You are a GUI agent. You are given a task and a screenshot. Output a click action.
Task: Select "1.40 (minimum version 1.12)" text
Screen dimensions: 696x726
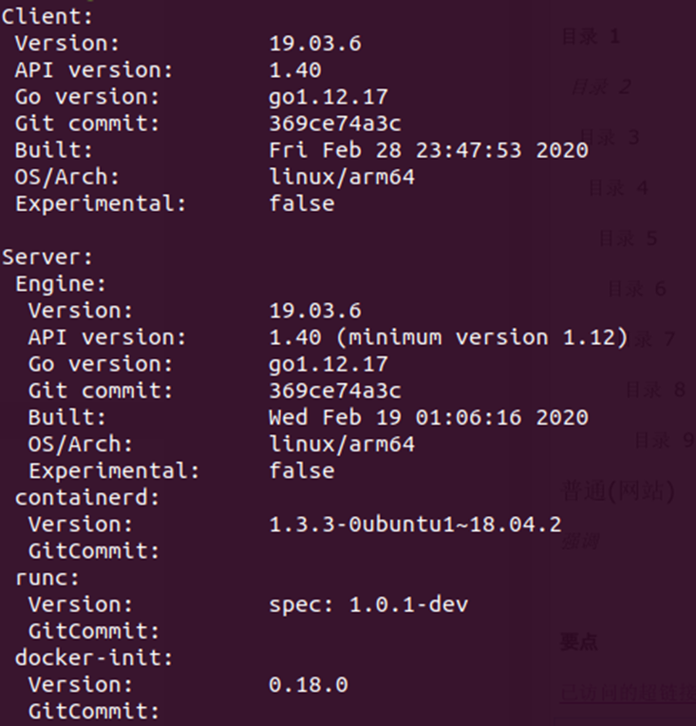pyautogui.click(x=448, y=338)
